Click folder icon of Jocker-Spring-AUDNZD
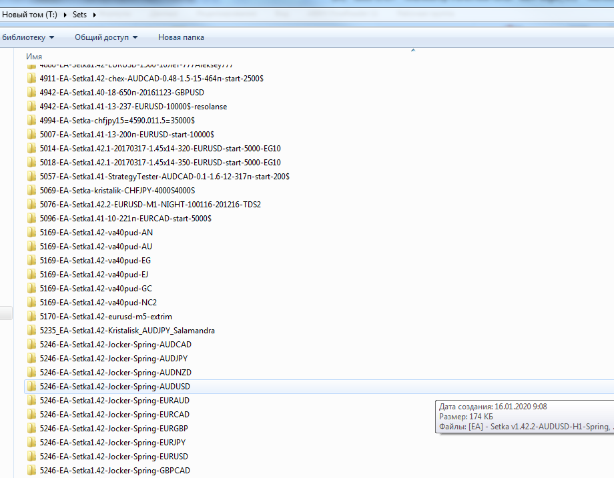 click(x=32, y=373)
